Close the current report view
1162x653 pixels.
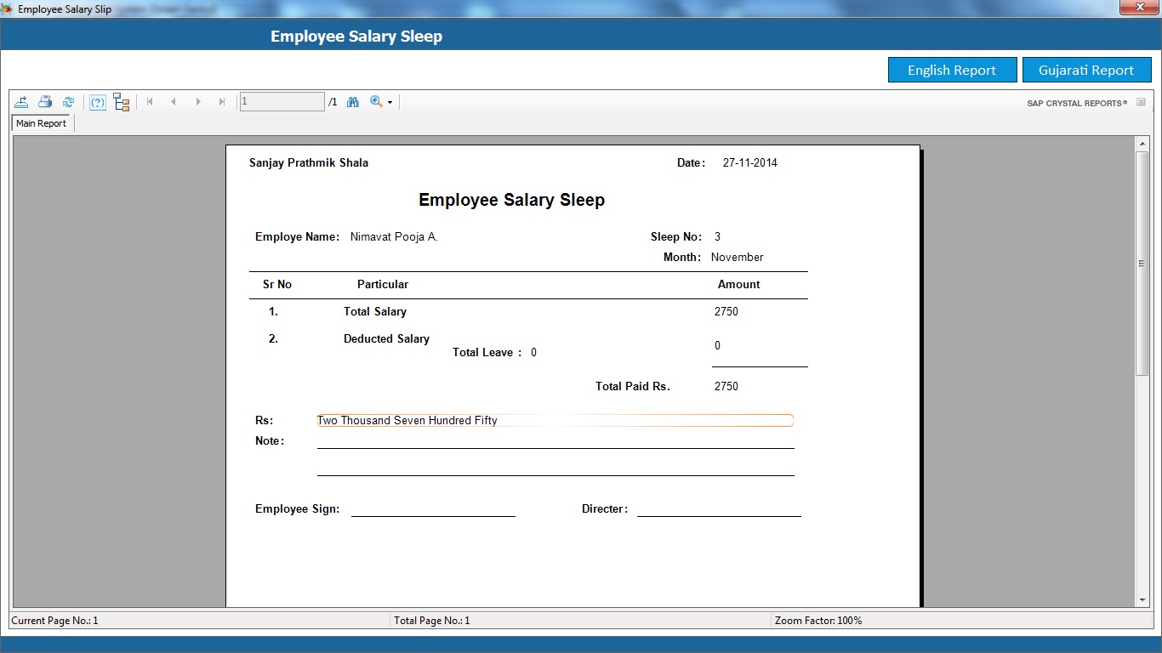pos(1141,102)
